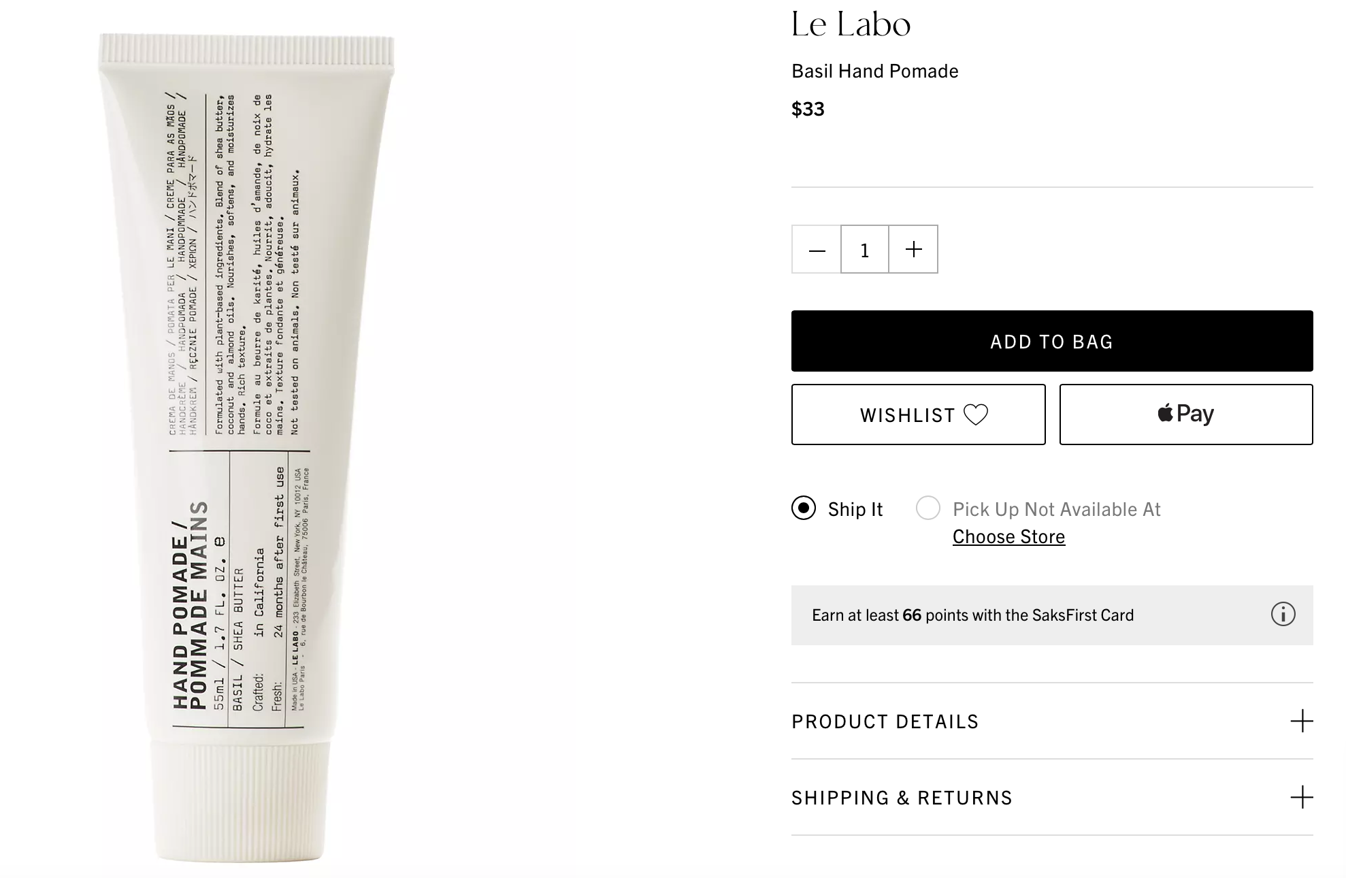Open the Choose Store link

click(x=1008, y=537)
